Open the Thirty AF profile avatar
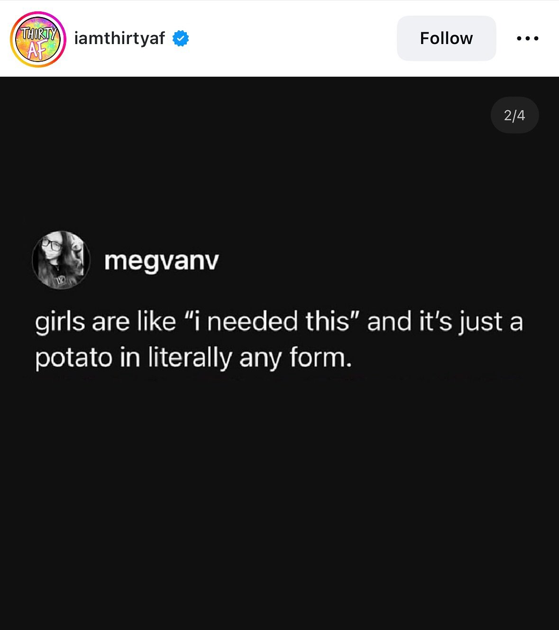Viewport: 559px width, 630px height. point(38,39)
